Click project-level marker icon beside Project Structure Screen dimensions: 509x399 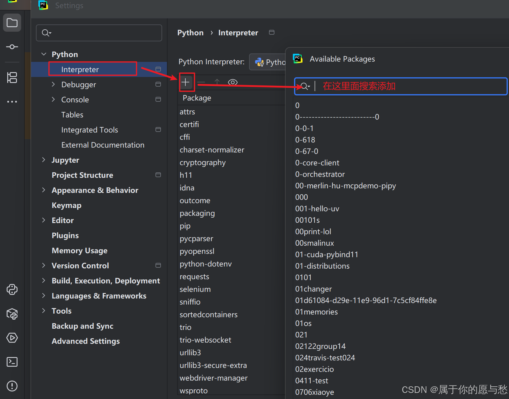158,175
